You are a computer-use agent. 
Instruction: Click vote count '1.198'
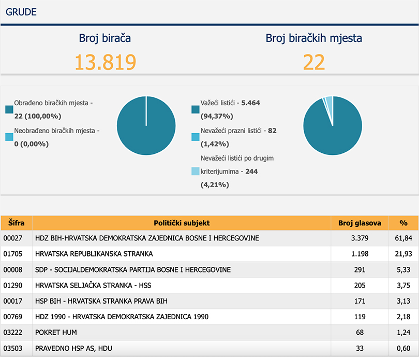(360, 254)
